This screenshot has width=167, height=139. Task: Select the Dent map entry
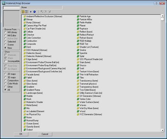[x=28, y=47]
